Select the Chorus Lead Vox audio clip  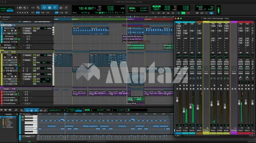tap(136, 99)
